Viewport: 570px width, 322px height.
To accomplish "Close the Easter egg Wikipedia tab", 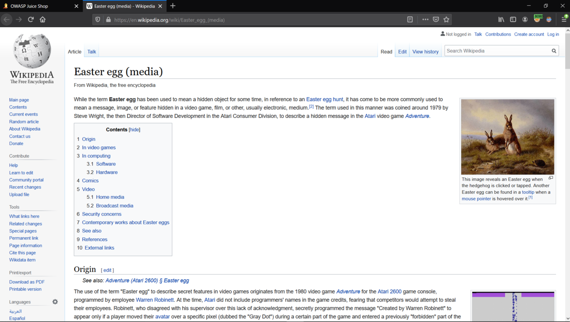I will click(160, 6).
